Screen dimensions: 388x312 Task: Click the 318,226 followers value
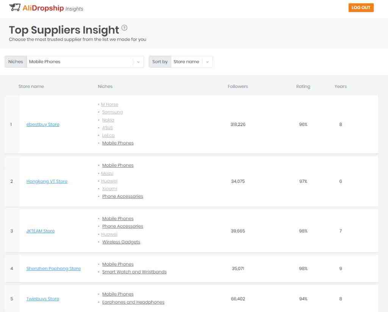[238, 124]
